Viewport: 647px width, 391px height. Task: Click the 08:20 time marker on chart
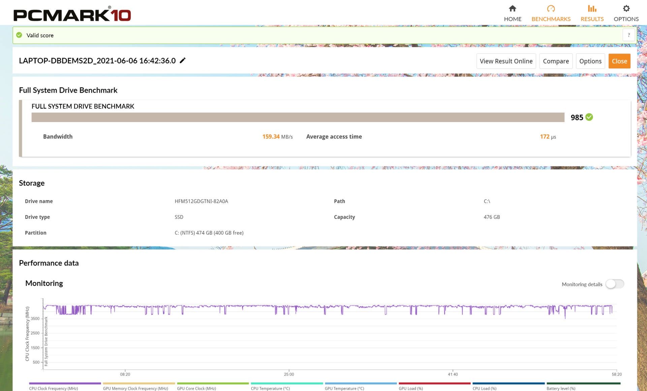125,374
